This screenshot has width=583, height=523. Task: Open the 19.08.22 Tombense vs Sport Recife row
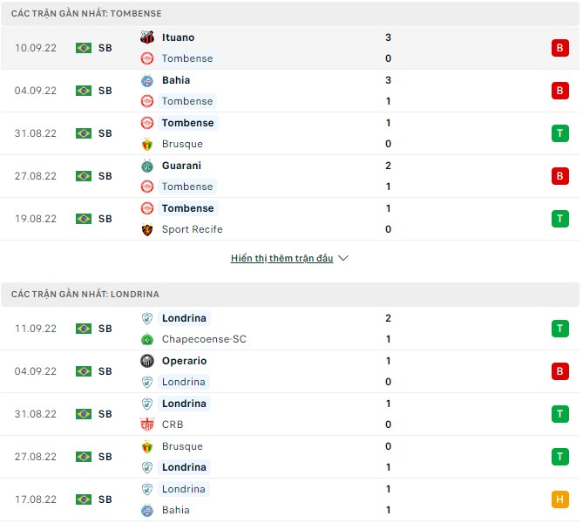289,219
